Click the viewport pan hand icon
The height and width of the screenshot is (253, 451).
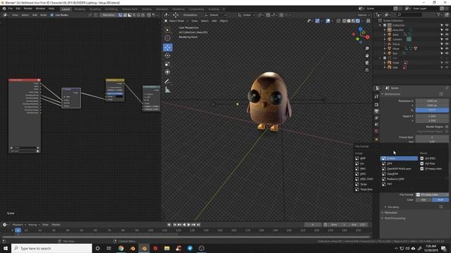click(367, 56)
